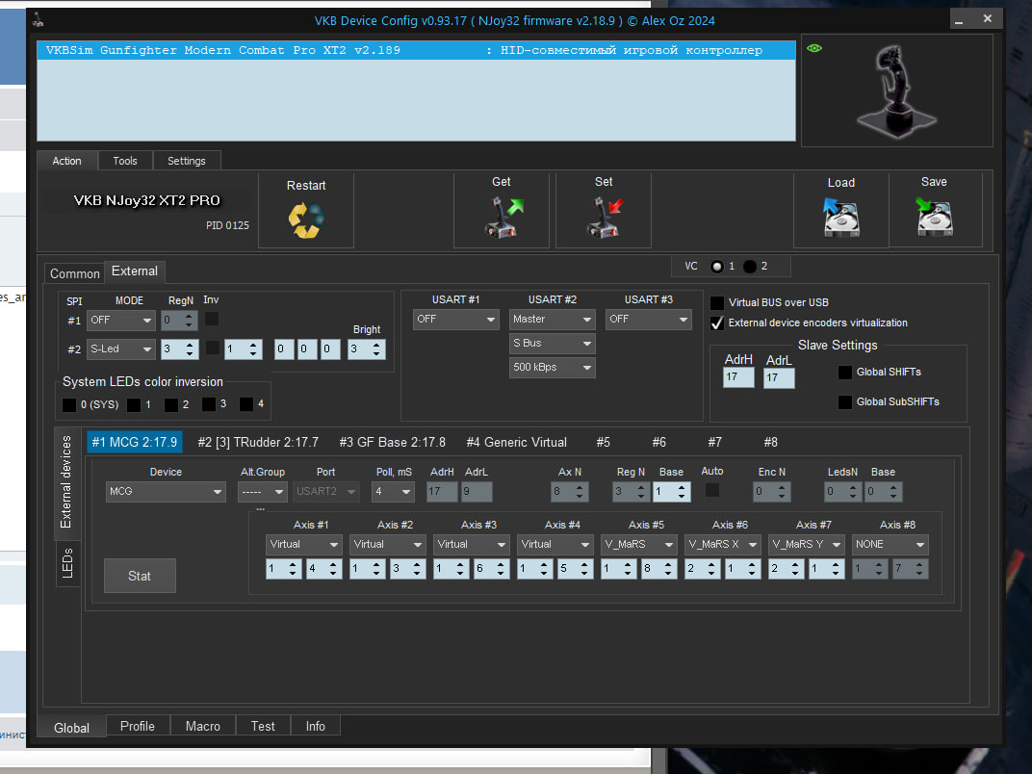Open SPI #2 MODE dropdown showing S-Led

click(x=121, y=348)
